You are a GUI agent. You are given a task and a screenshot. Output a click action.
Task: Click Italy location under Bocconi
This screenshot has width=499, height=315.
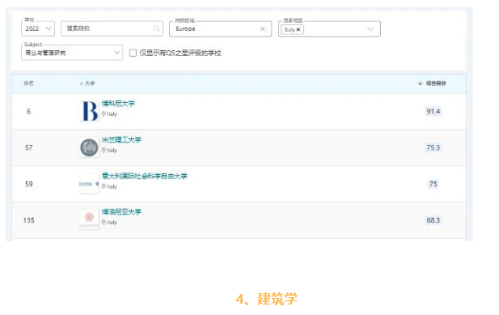tap(109, 114)
